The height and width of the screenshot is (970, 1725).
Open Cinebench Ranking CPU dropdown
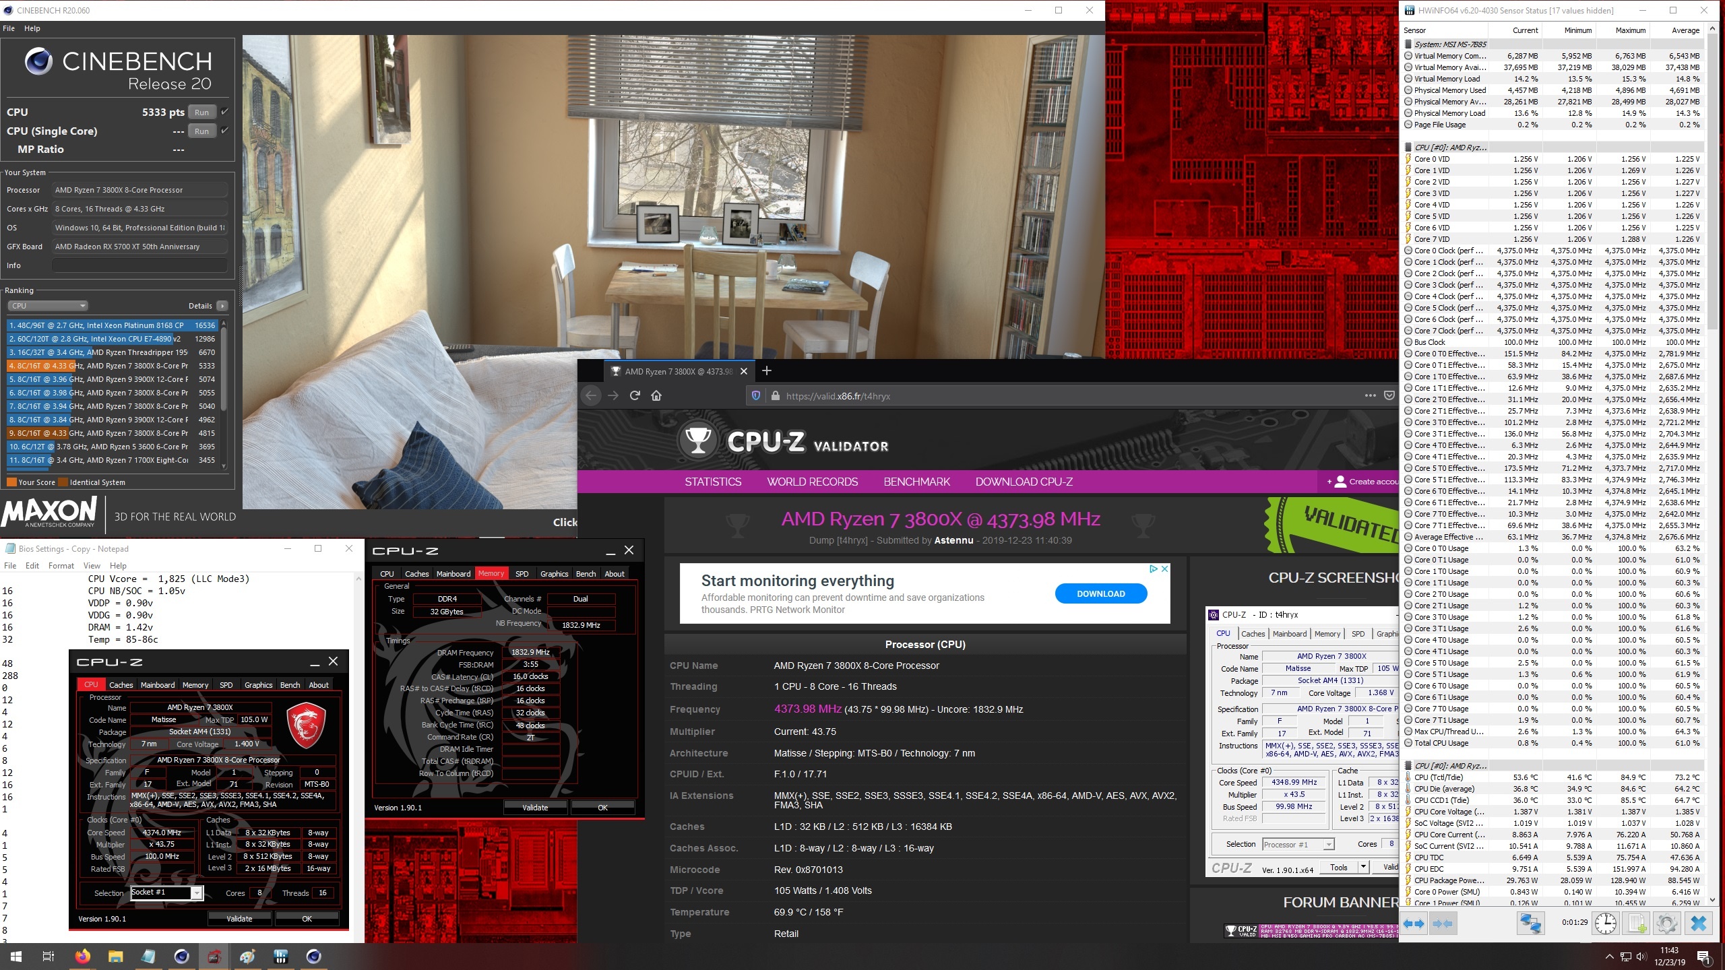(48, 306)
